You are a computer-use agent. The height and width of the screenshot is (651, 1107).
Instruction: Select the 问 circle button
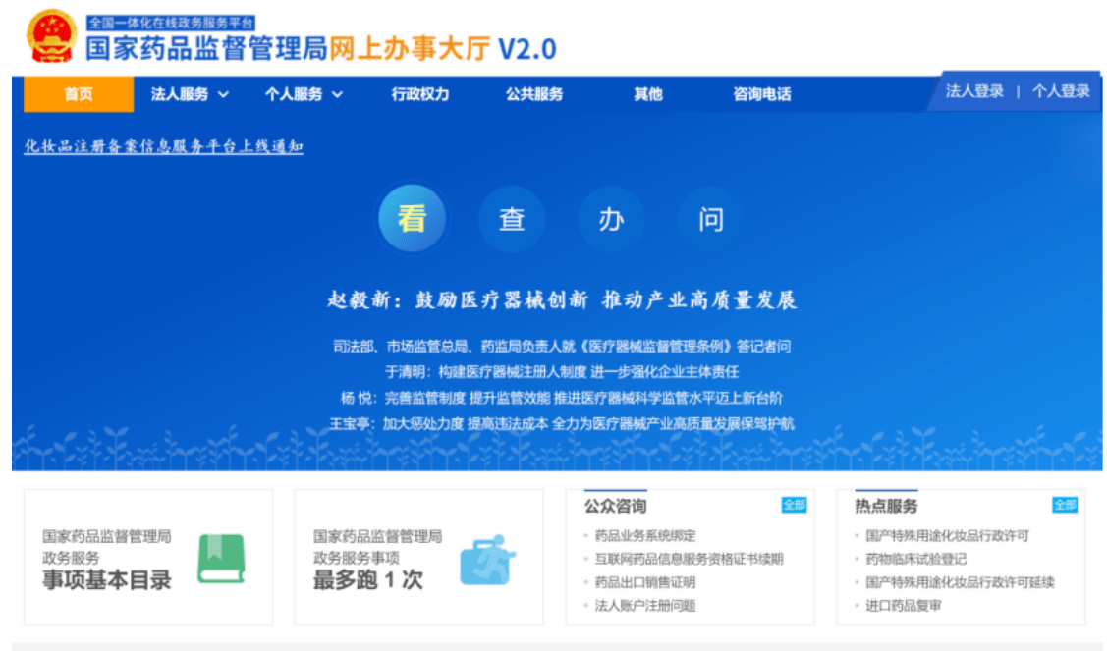click(711, 219)
